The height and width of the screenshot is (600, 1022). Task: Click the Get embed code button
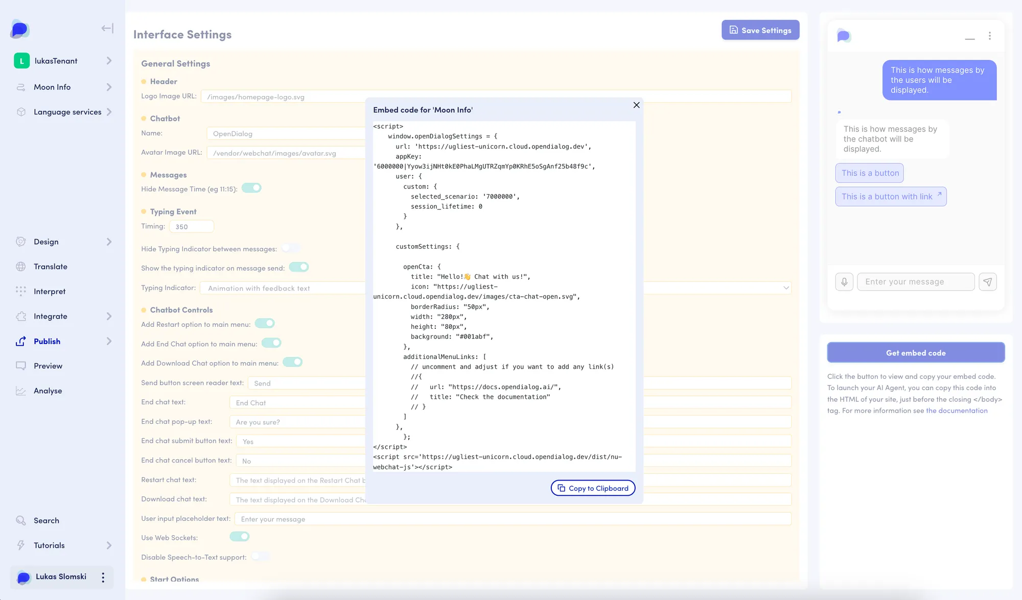pyautogui.click(x=916, y=353)
